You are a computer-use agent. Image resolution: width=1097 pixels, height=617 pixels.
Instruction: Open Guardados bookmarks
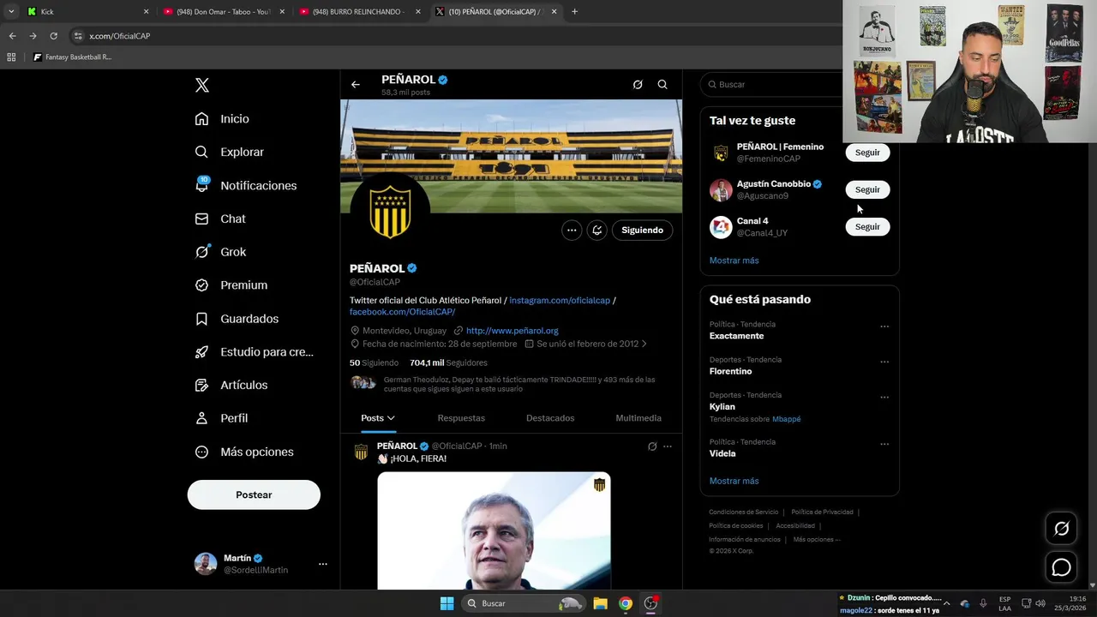pyautogui.click(x=237, y=319)
